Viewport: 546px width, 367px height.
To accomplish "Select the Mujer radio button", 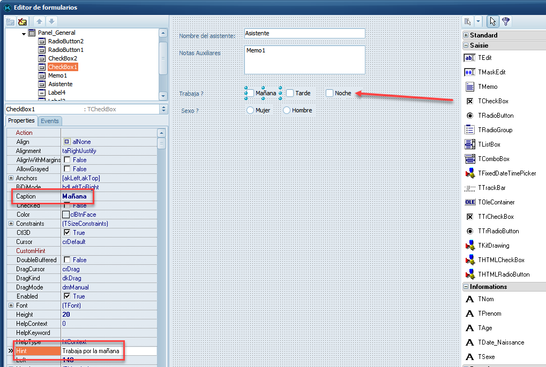I will (x=250, y=110).
